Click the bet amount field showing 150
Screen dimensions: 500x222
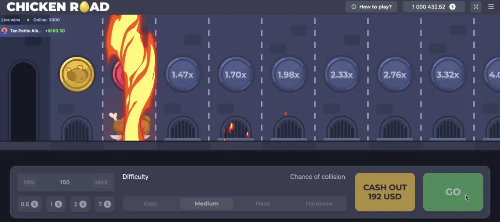click(x=65, y=182)
